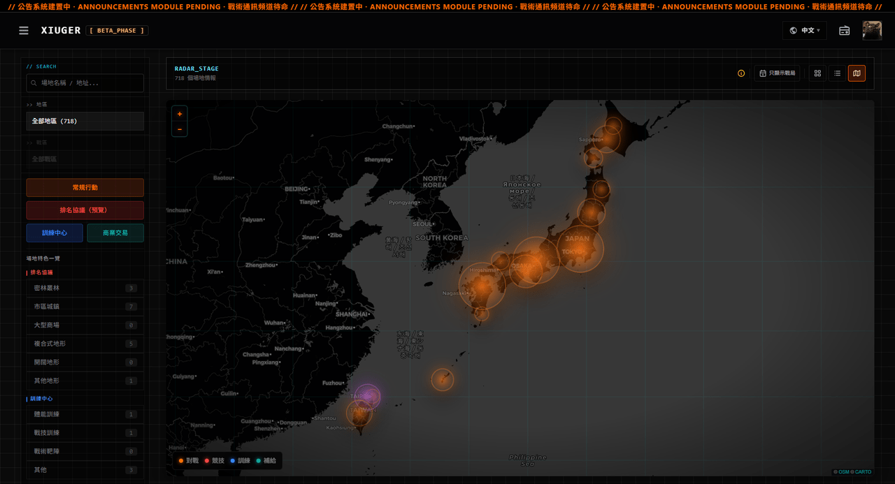895x484 pixels.
Task: Toggle the 常規行動 filter
Action: [x=85, y=188]
